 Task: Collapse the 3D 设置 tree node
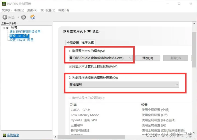4,28
